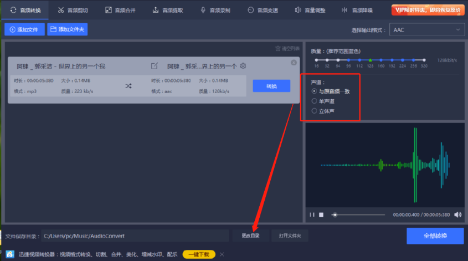Image resolution: width=468 pixels, height=261 pixels.
Task: Set quality slider to 320 kbit/s
Action: [x=424, y=60]
